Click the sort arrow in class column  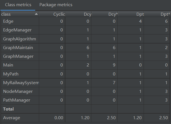click(x=36, y=14)
